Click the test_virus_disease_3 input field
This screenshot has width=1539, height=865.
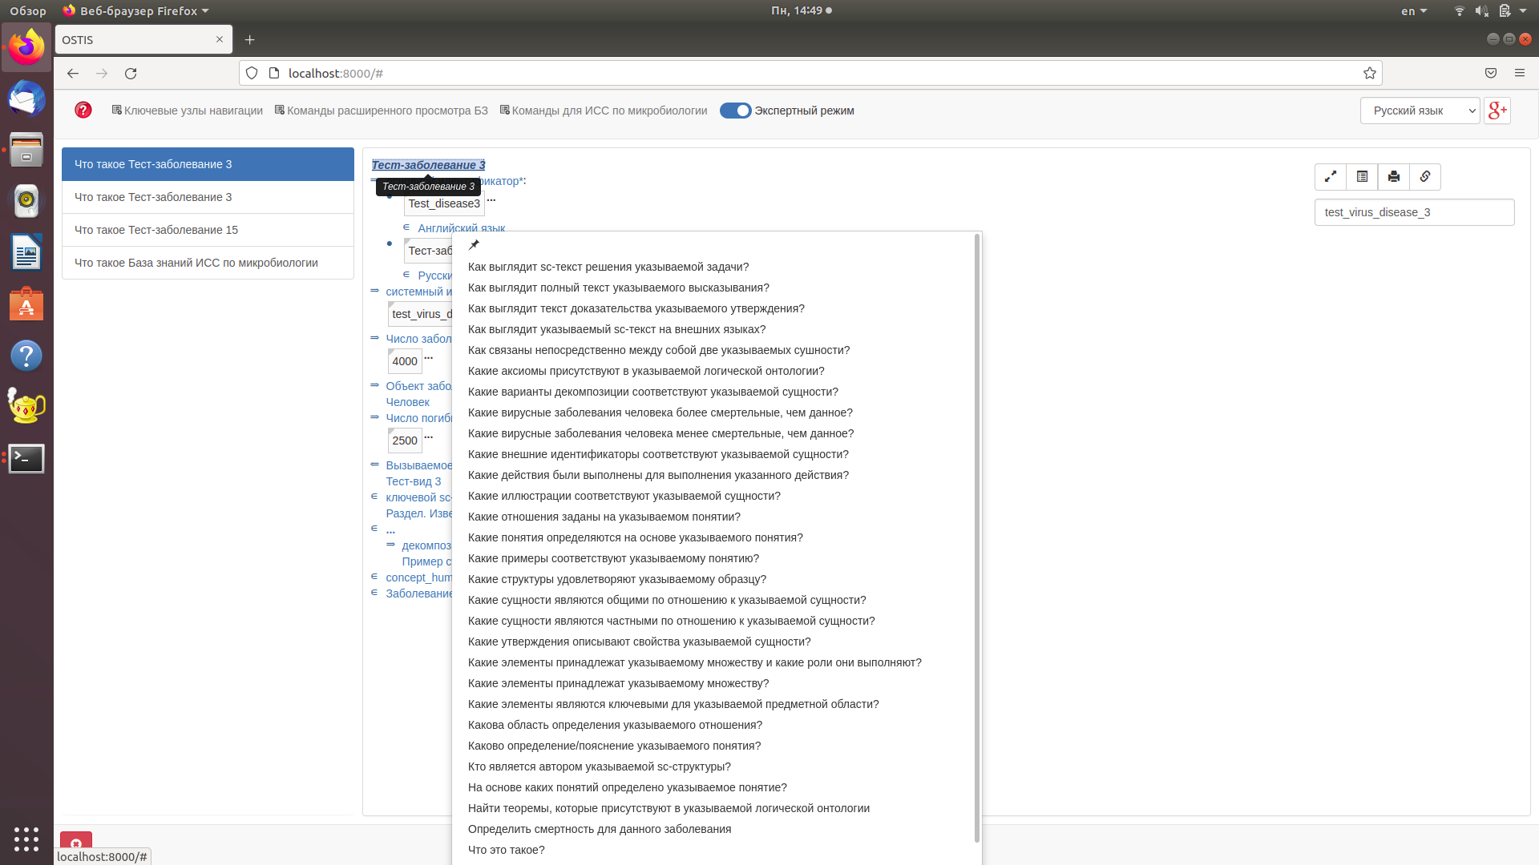[x=1414, y=212]
